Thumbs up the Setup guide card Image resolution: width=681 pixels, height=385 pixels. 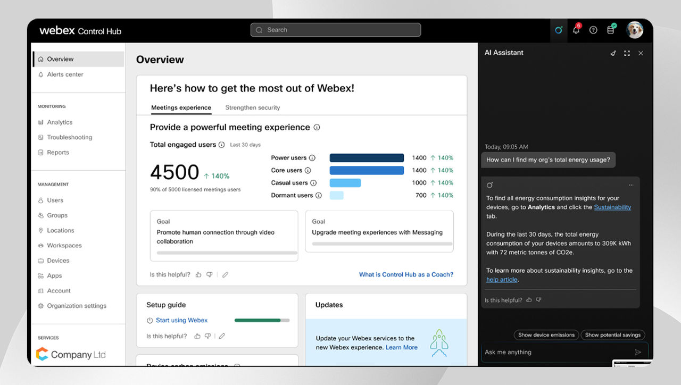tap(197, 336)
